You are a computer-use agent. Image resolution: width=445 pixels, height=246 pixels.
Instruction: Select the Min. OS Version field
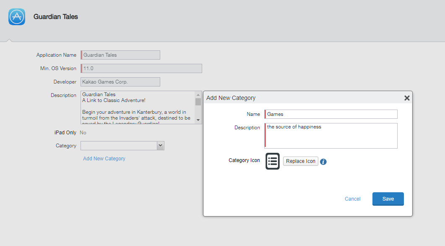[x=141, y=68]
